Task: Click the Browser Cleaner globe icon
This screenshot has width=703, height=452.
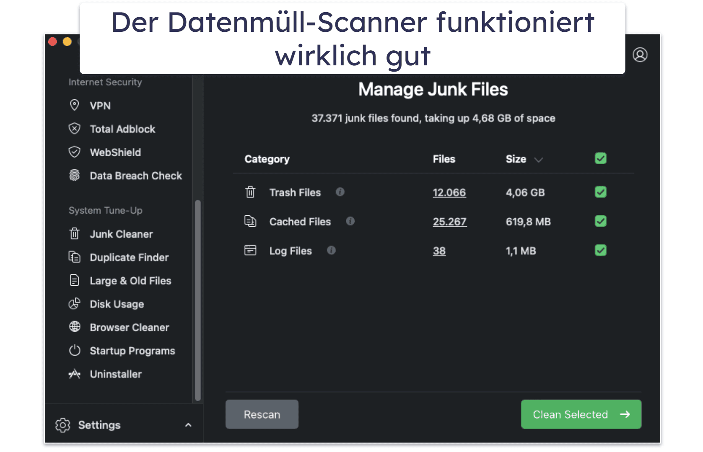Action: (x=75, y=327)
